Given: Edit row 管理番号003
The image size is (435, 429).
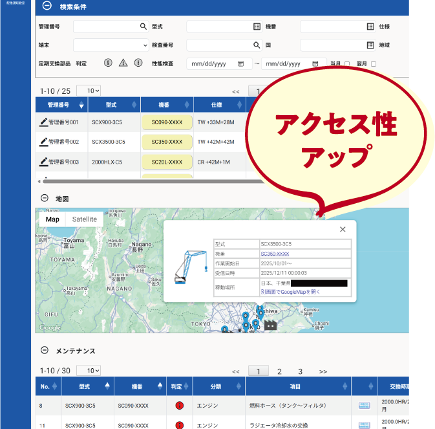Looking at the screenshot, I should pos(43,162).
